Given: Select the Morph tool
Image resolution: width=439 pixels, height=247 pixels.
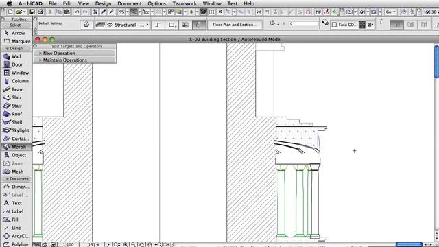Looking at the screenshot, I should [x=16, y=147].
